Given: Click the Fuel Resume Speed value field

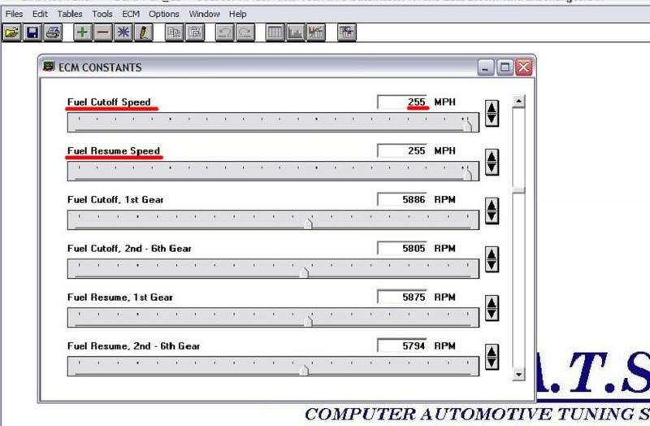Looking at the screenshot, I should pos(403,151).
